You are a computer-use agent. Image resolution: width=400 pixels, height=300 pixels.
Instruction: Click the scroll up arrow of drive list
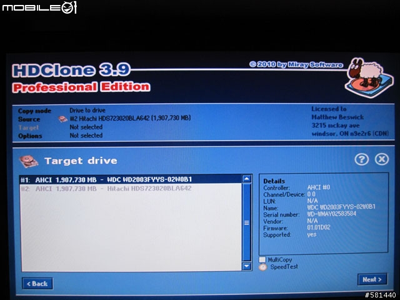(x=247, y=179)
